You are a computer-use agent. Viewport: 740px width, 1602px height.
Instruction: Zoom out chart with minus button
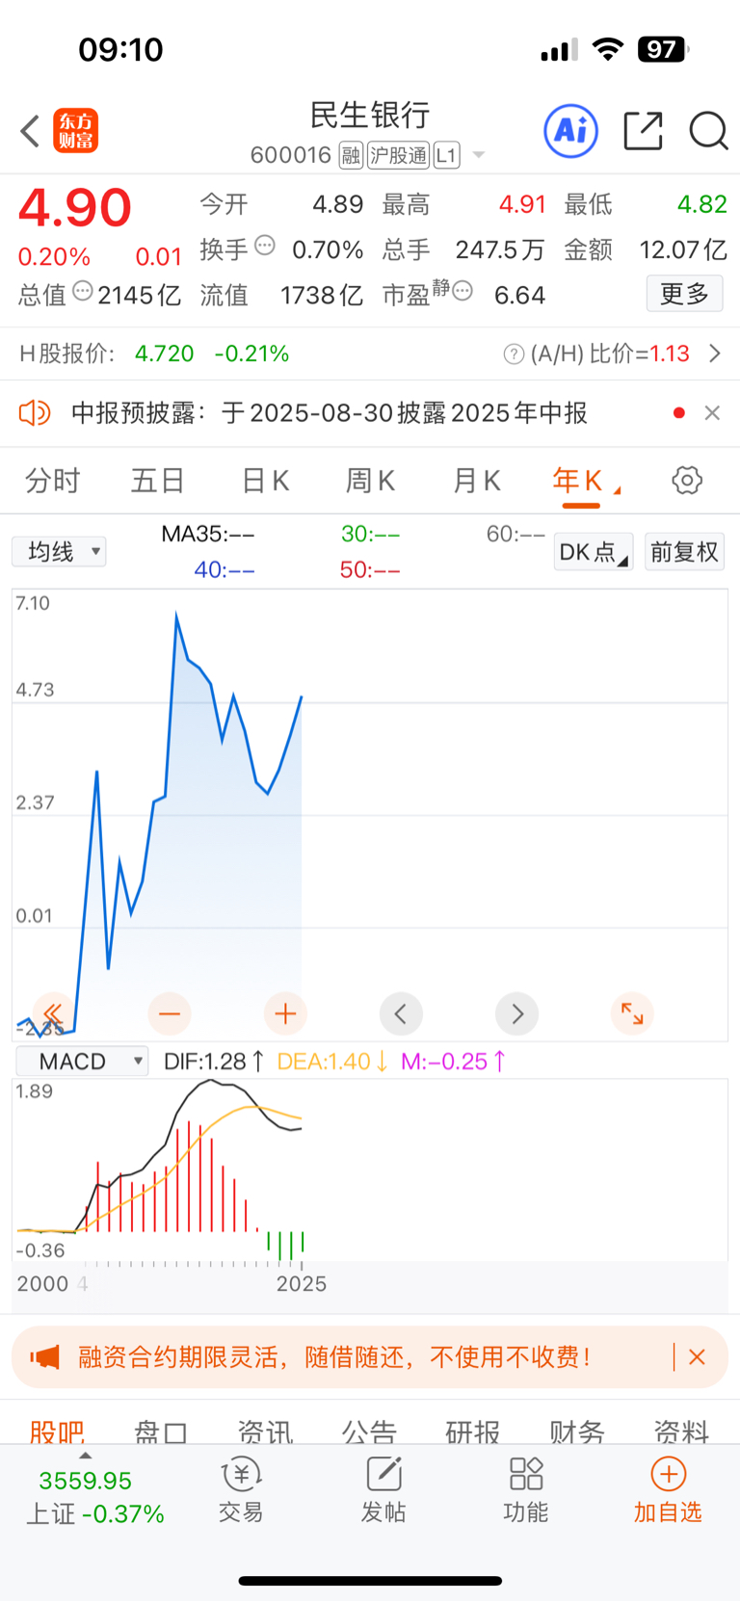click(x=170, y=1013)
